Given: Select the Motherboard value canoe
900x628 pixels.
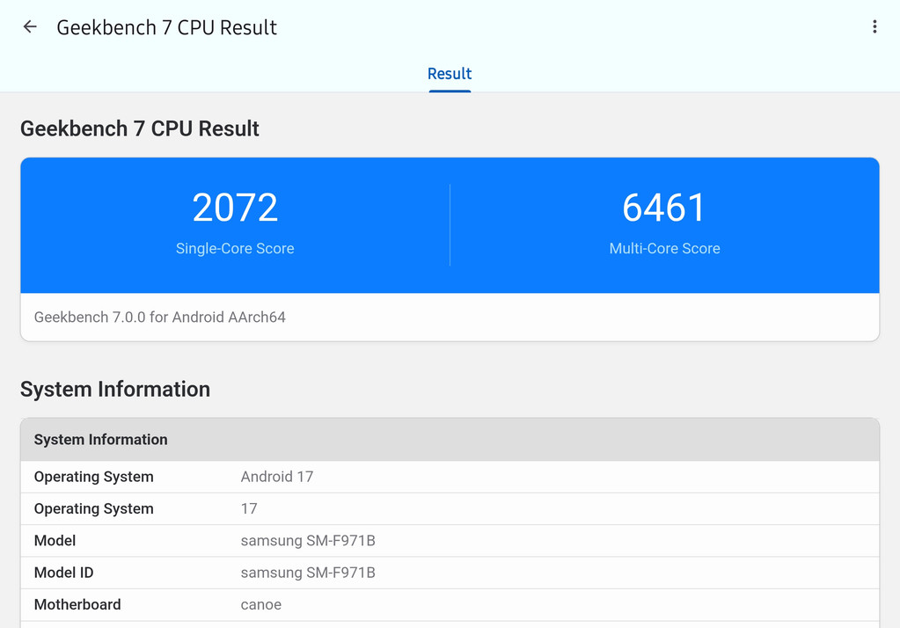Looking at the screenshot, I should 260,605.
